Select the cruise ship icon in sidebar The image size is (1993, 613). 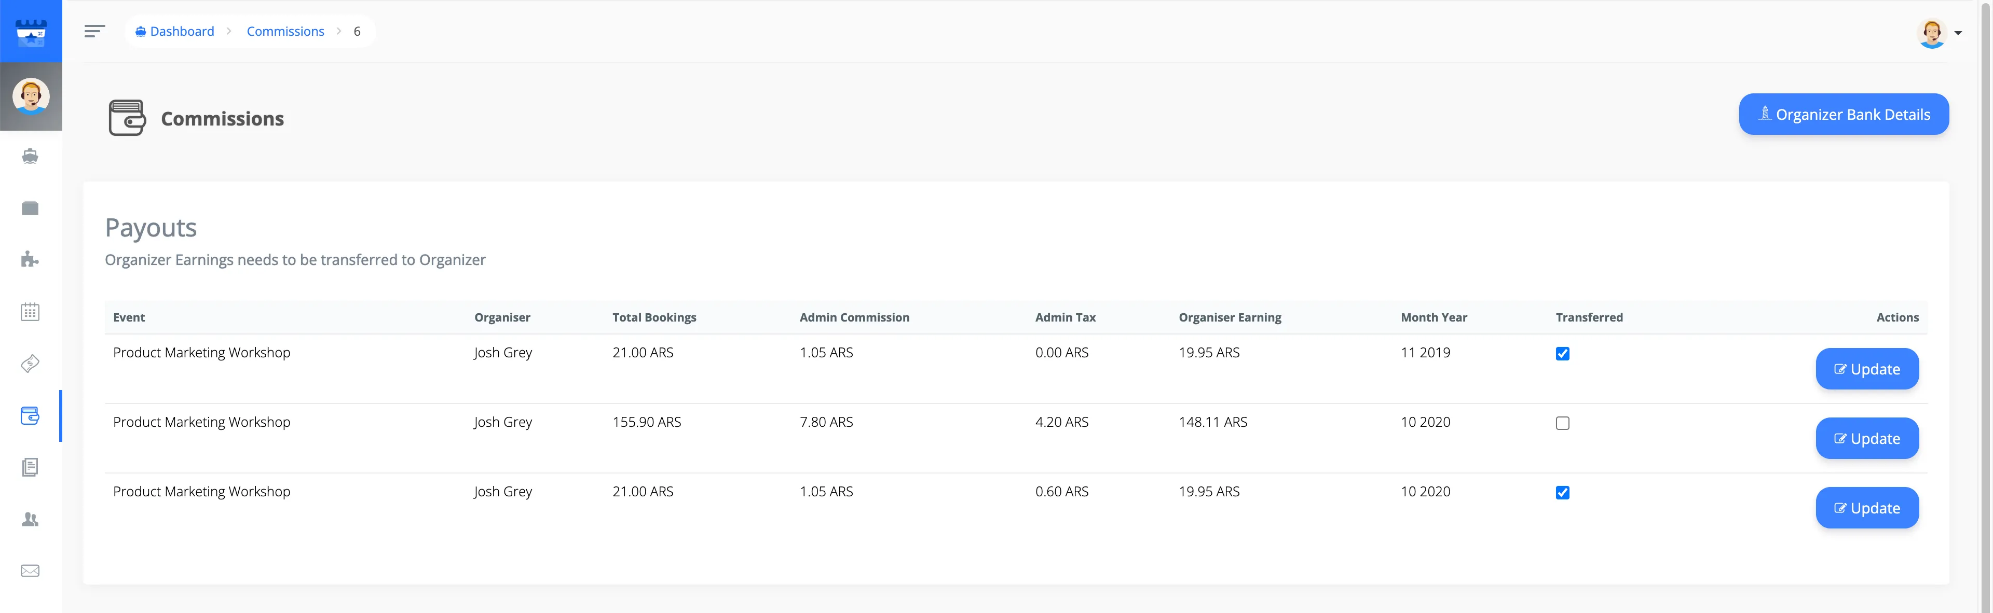point(30,156)
